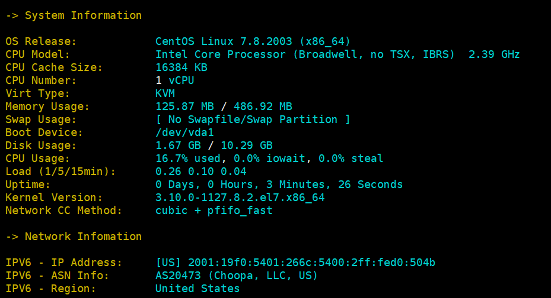Click the Intel Core Processor model value
The height and width of the screenshot is (298, 551).
click(305, 54)
